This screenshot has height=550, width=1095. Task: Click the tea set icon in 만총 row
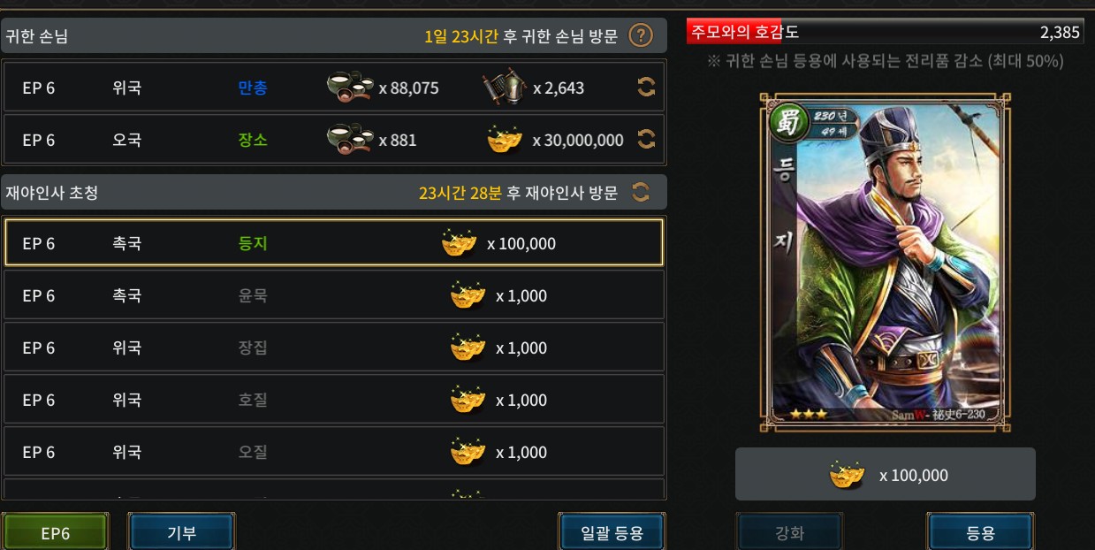tap(350, 87)
